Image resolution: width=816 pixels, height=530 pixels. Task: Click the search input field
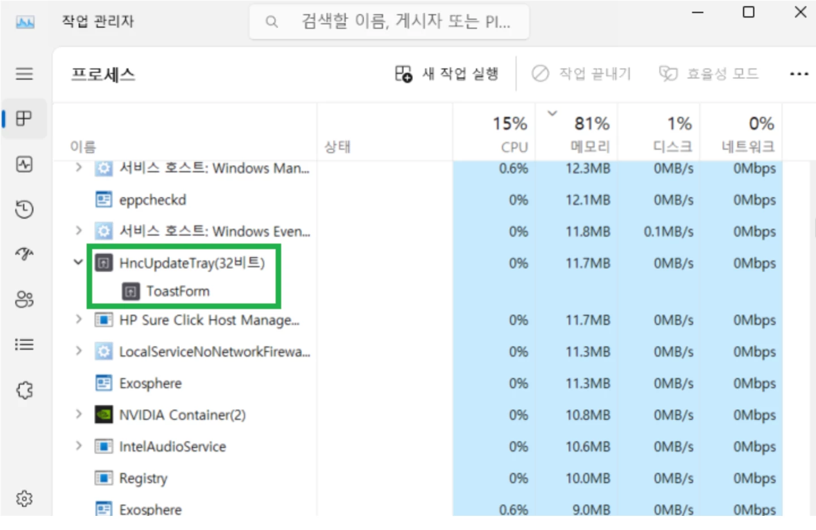(389, 22)
